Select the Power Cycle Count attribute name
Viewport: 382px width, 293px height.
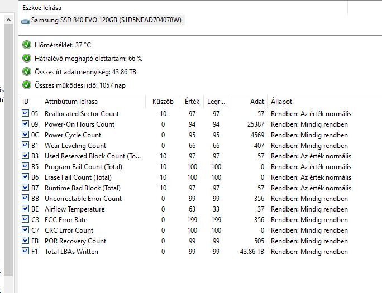click(x=73, y=135)
